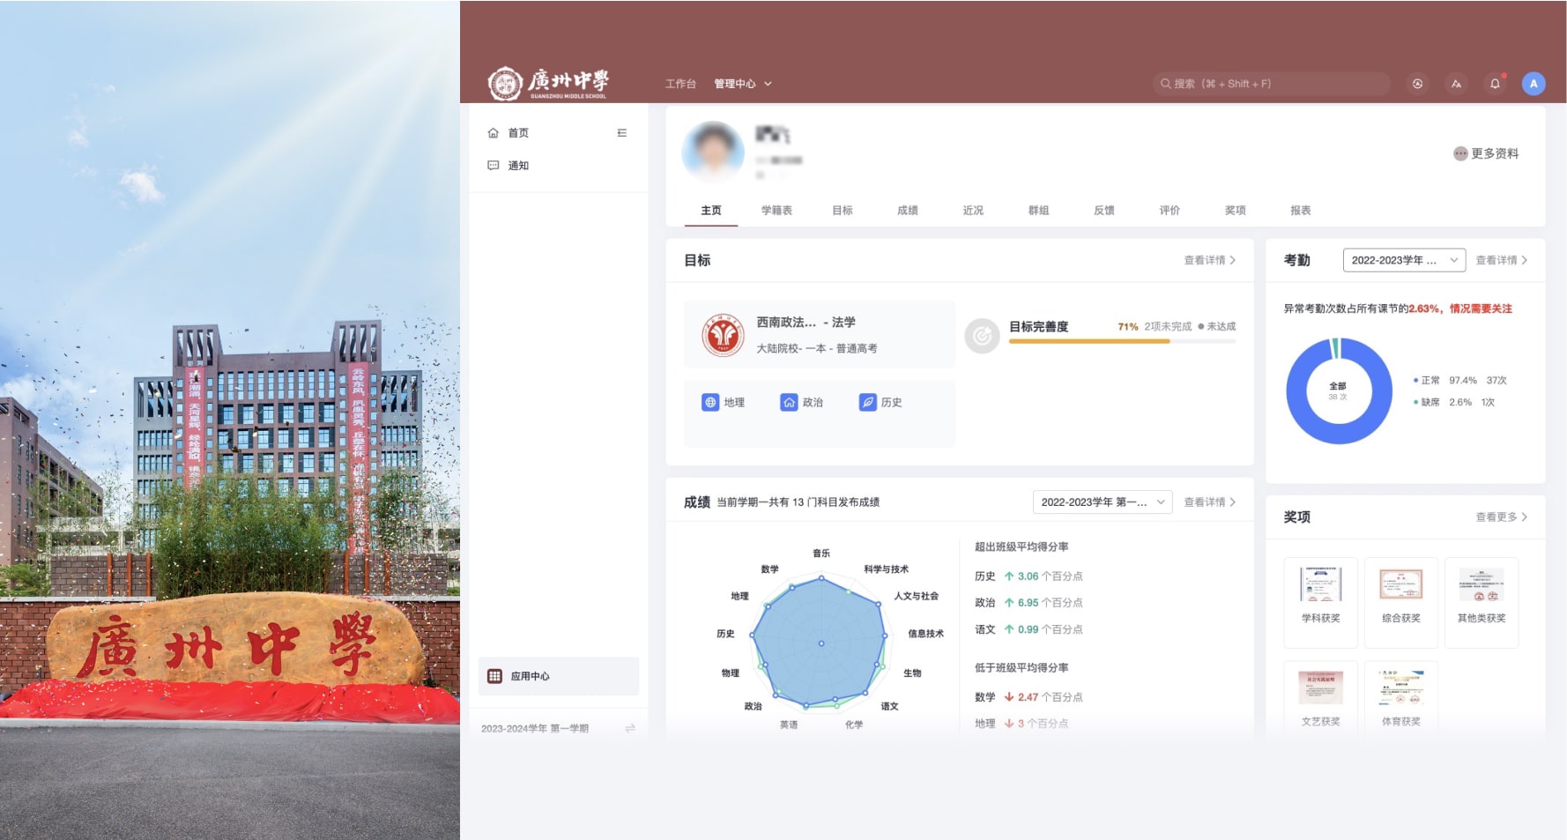Viewport: 1567px width, 840px height.
Task: Expand the 管理中心 dropdown menu
Action: pos(743,84)
